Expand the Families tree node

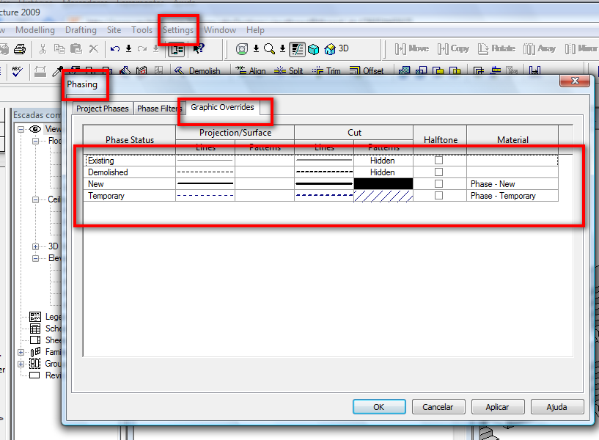[x=21, y=352]
